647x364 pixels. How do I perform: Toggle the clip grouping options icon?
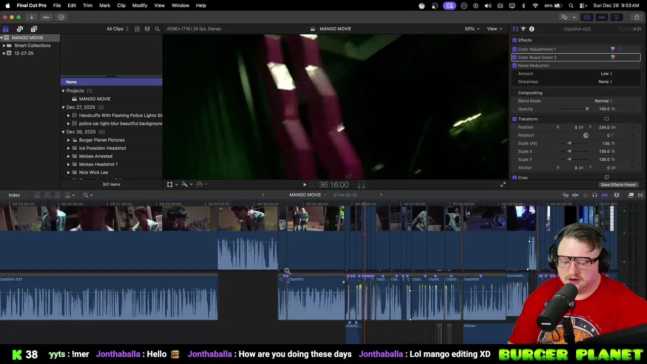click(x=137, y=29)
